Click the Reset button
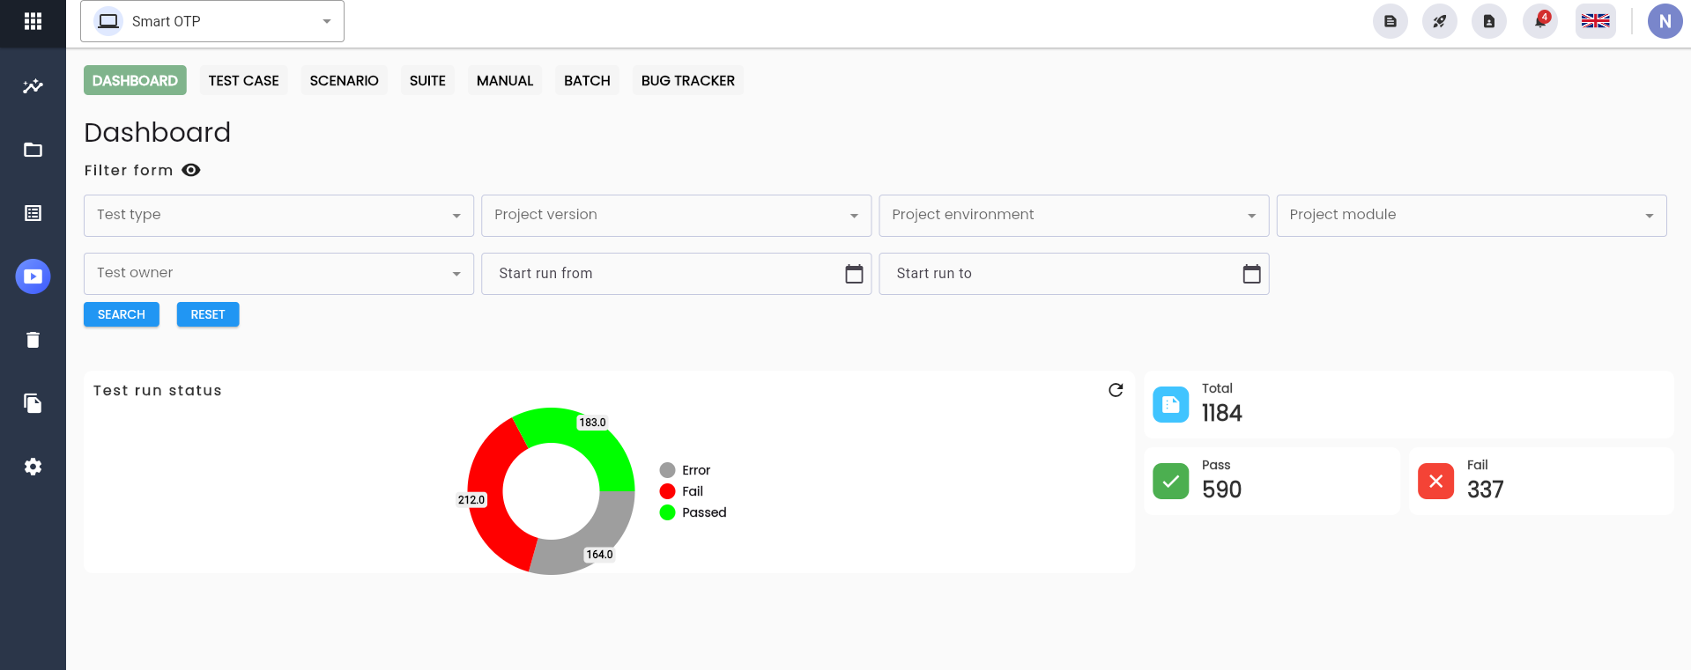This screenshot has width=1691, height=670. click(x=208, y=314)
